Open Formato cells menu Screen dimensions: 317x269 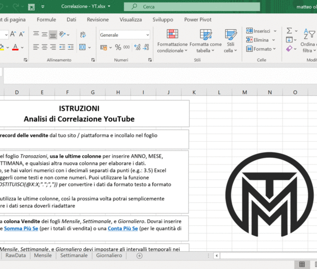pyautogui.click(x=261, y=49)
